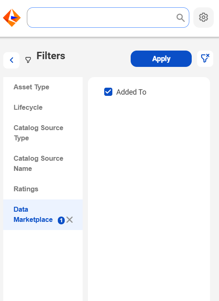Select the Ratings filter category

click(x=43, y=189)
